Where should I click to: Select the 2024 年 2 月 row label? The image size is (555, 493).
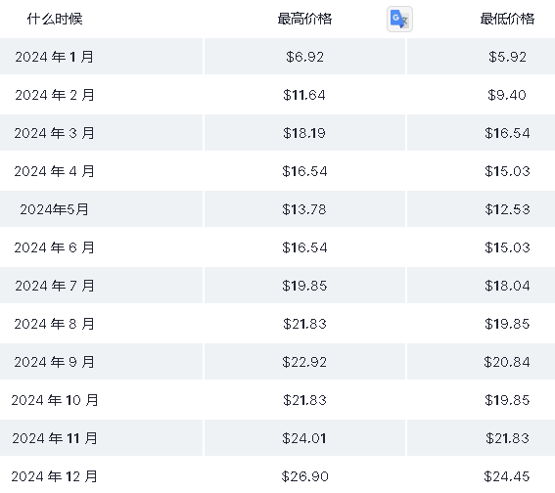coord(55,95)
